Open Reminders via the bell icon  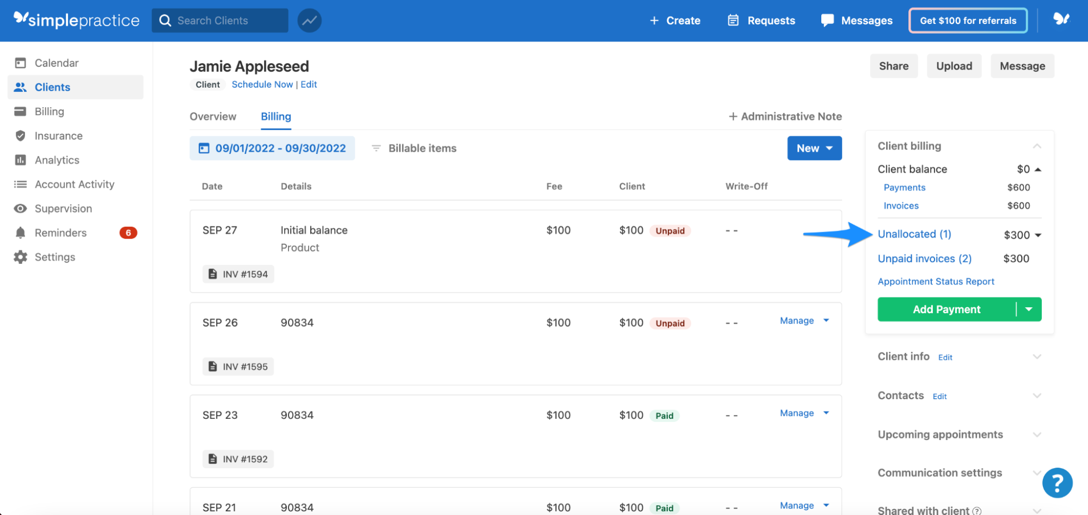point(20,232)
